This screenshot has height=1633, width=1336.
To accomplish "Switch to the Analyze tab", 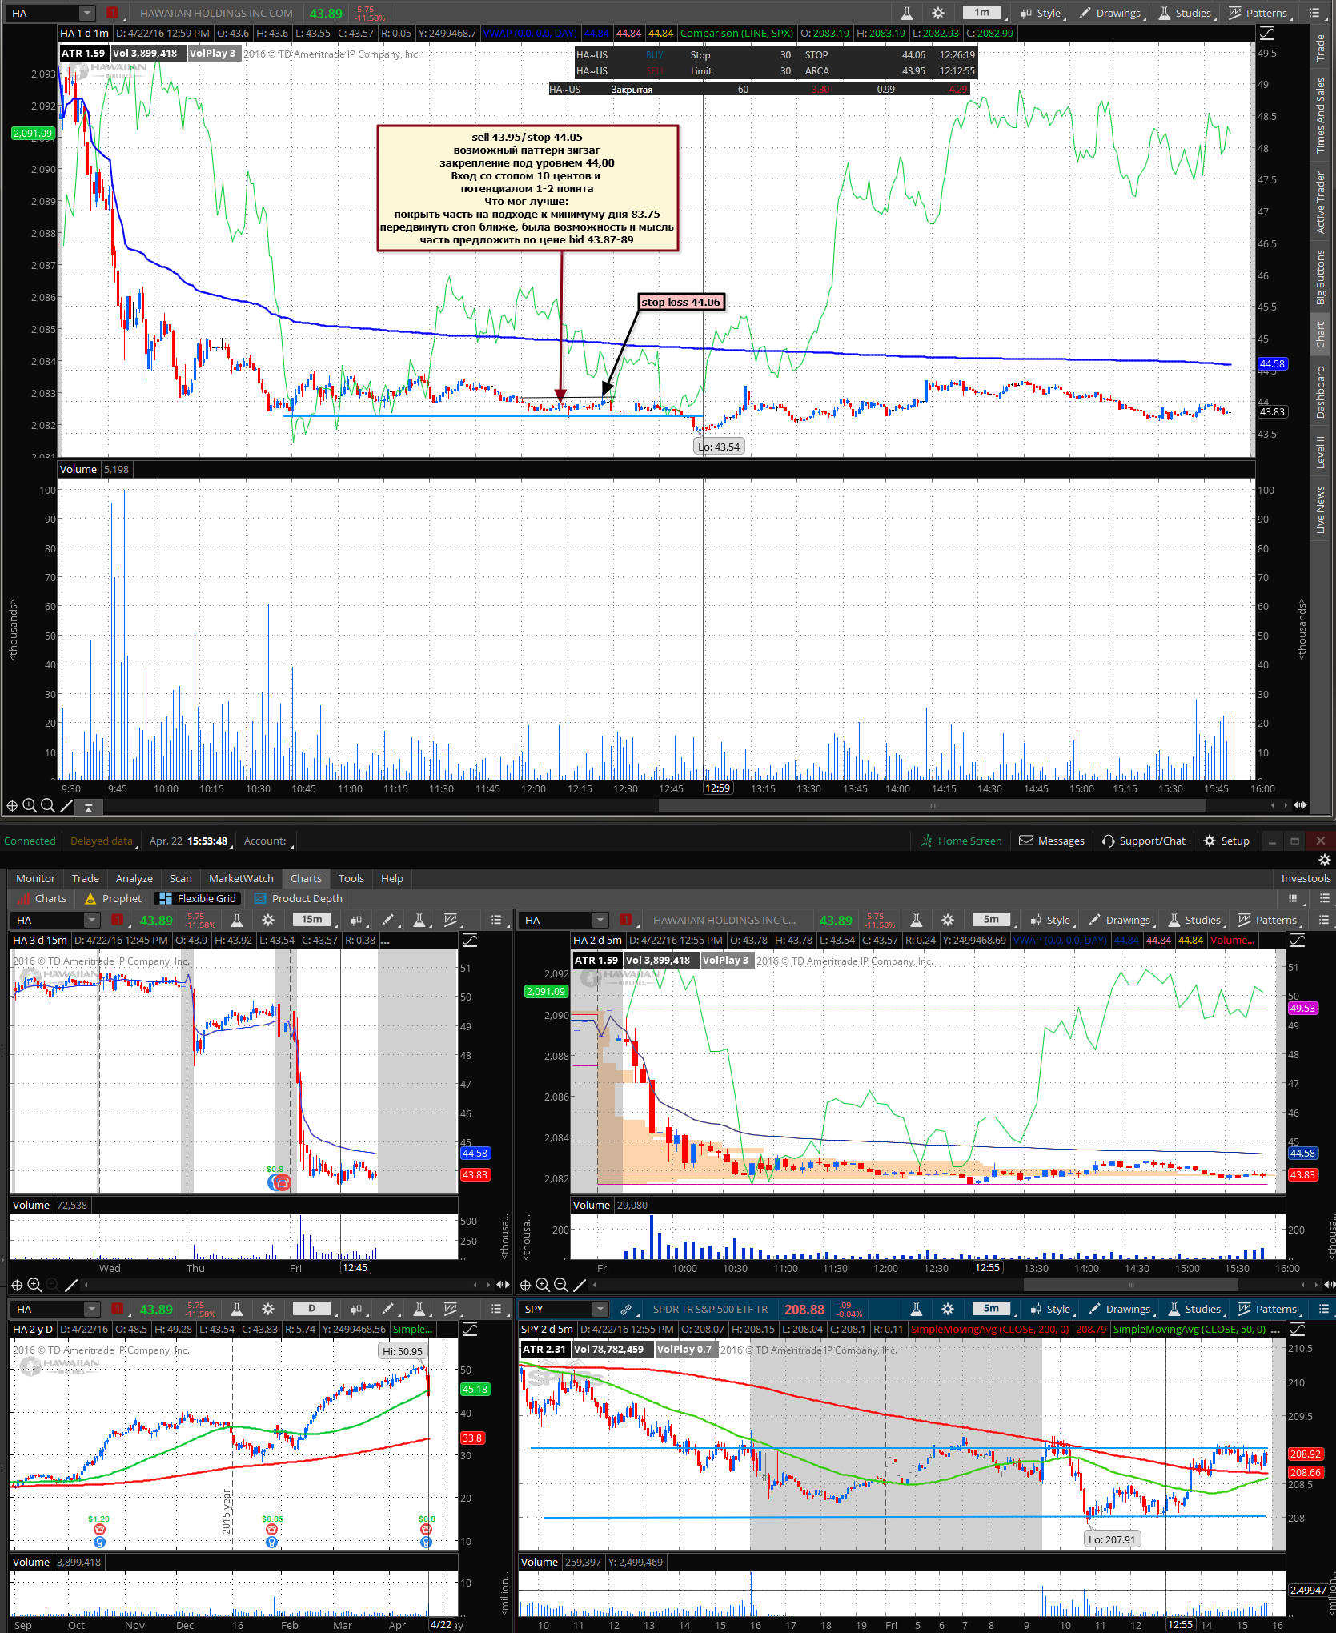I will click(x=134, y=878).
